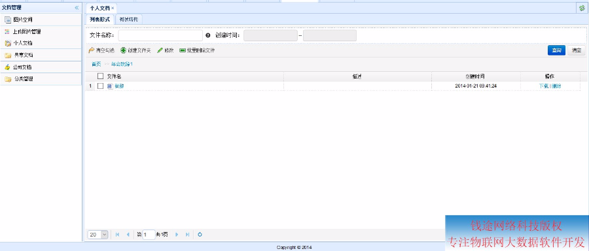The height and width of the screenshot is (251, 589).
Task: Click 修改 with the pencil icon
Action: (166, 50)
